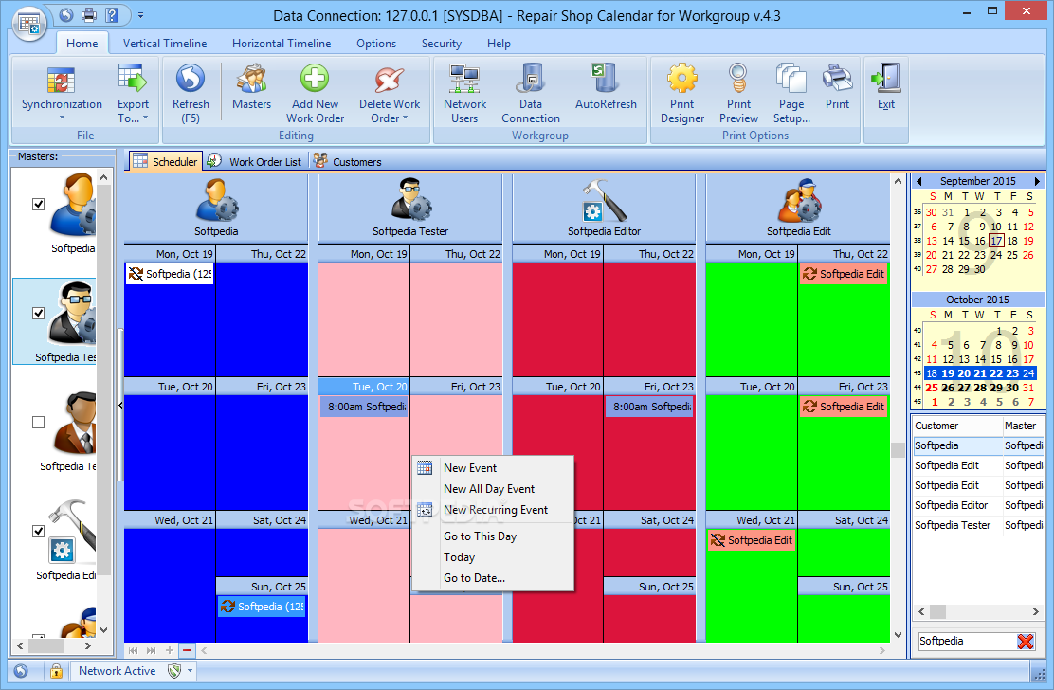Open the Help ribbon tab
1054x690 pixels.
pyautogui.click(x=499, y=43)
